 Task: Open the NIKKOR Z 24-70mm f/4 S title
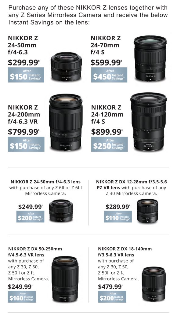(x=105, y=45)
